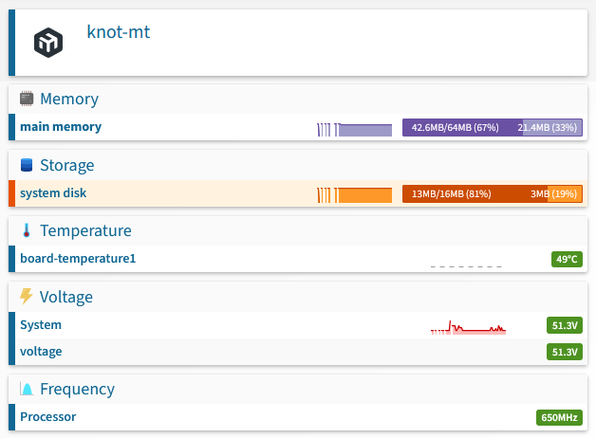
Task: Click the system disk usage bar
Action: pyautogui.click(x=493, y=194)
